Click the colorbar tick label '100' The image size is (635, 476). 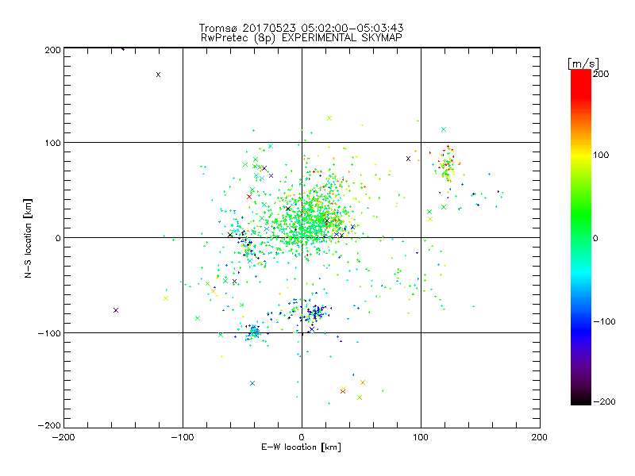click(x=601, y=155)
